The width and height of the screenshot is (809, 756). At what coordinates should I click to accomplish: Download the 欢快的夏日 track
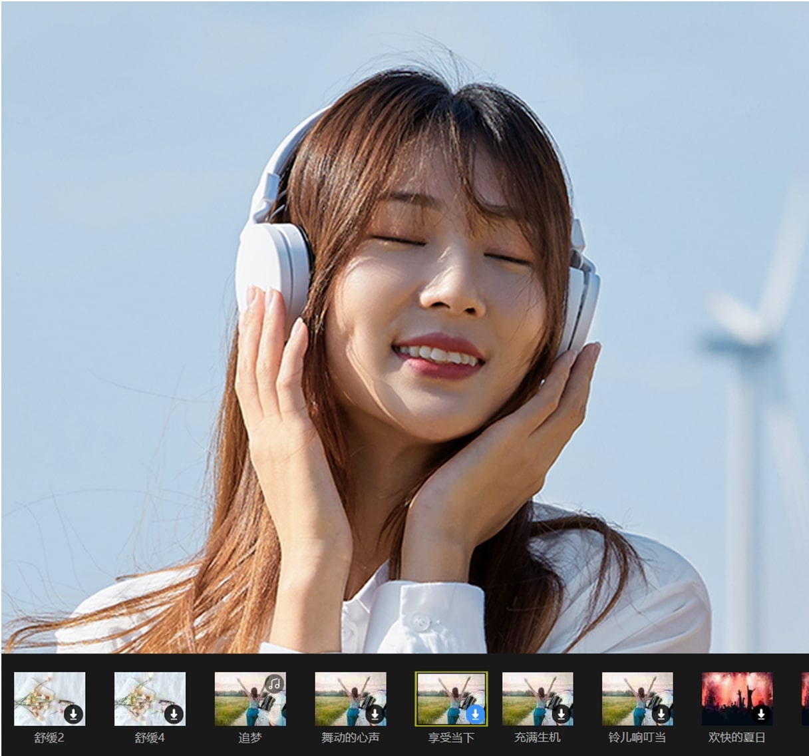(761, 715)
